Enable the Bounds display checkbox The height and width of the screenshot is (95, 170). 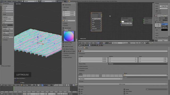(x=124, y=89)
